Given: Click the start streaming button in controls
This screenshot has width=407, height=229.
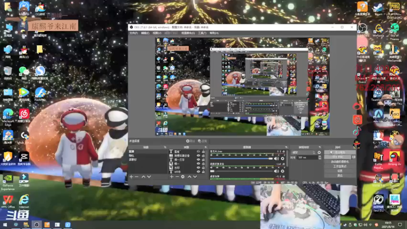Looking at the screenshot, I should coord(340,152).
